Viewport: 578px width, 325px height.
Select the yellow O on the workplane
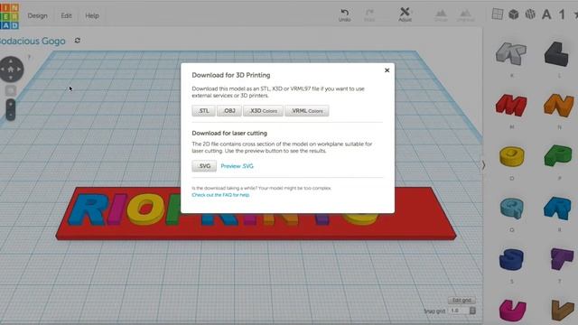pos(145,209)
